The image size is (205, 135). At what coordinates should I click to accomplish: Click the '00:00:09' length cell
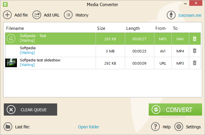coord(139,63)
